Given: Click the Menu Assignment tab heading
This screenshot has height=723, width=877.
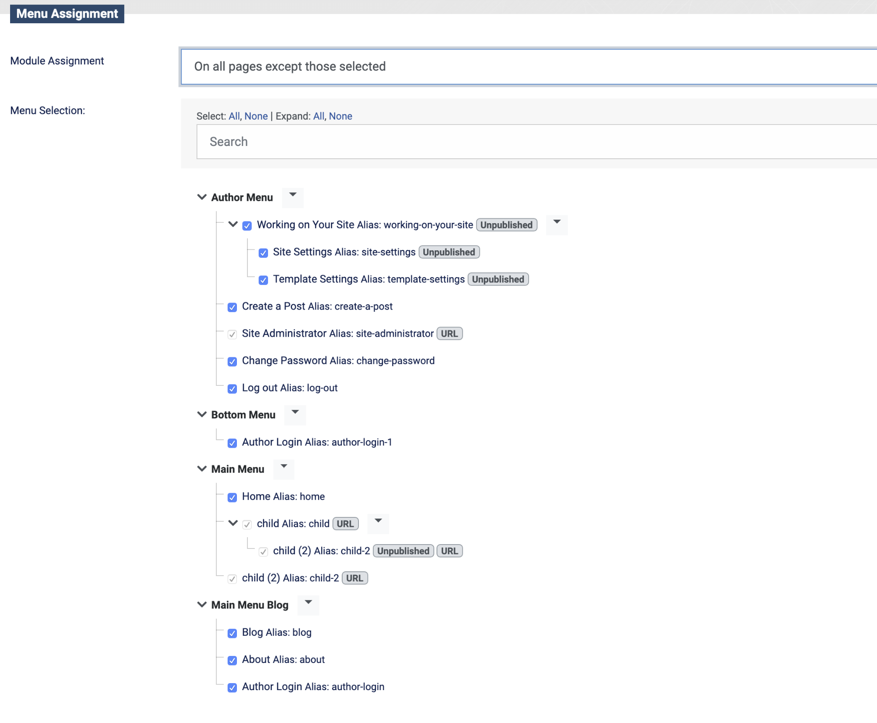Looking at the screenshot, I should pyautogui.click(x=67, y=14).
